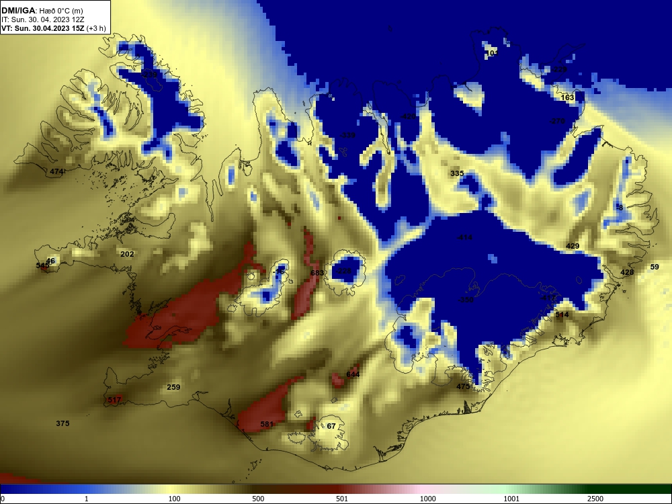
Task: Click the 475 value label
Action: pyautogui.click(x=463, y=386)
